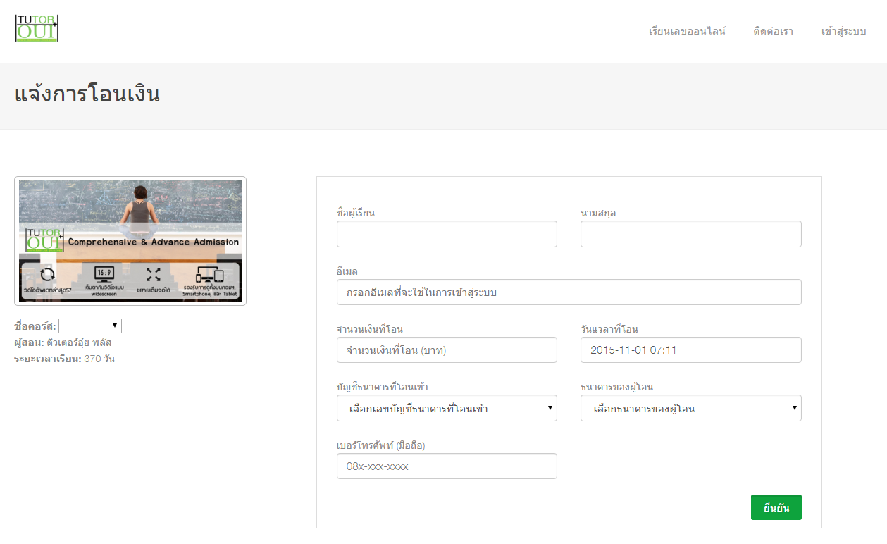Click the จำนวนเงินที่โอน amount field

coord(447,350)
